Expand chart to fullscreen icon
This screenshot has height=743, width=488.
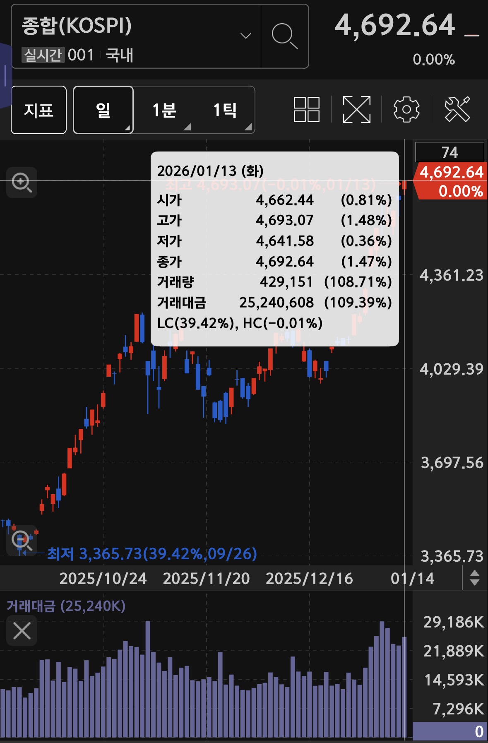(356, 110)
